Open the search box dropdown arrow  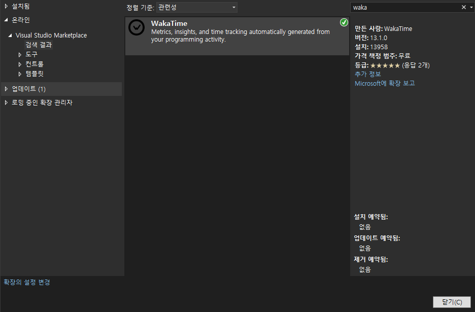471,7
